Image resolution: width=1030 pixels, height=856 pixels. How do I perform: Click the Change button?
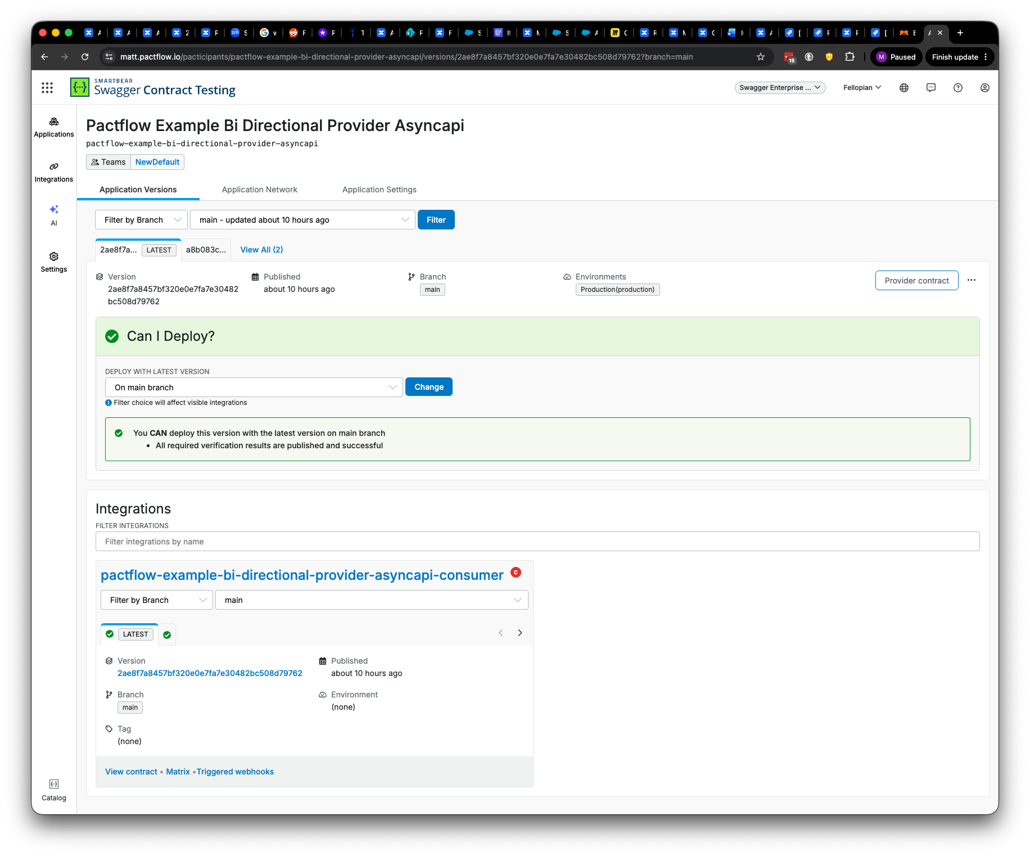pyautogui.click(x=429, y=387)
